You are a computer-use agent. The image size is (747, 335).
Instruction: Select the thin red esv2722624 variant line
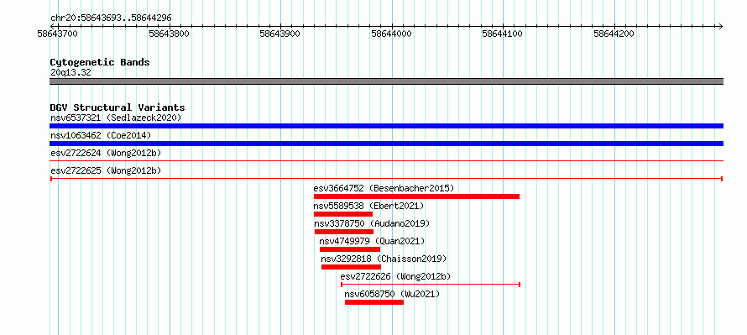[386, 161]
